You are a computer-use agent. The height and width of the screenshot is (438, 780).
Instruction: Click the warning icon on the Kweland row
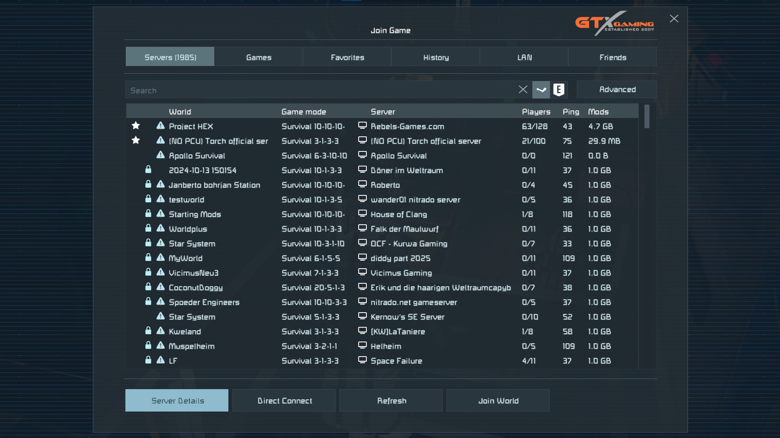161,331
